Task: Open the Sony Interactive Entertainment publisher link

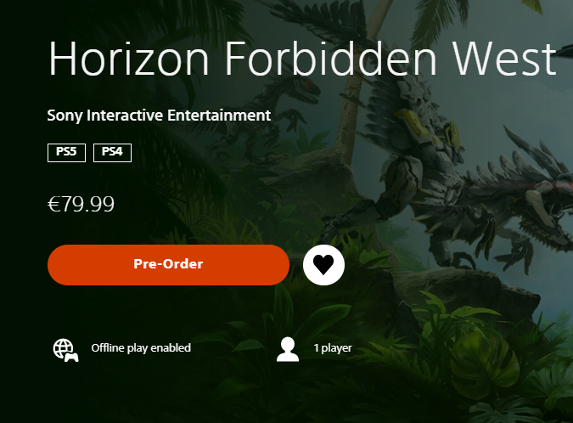Action: coord(159,116)
